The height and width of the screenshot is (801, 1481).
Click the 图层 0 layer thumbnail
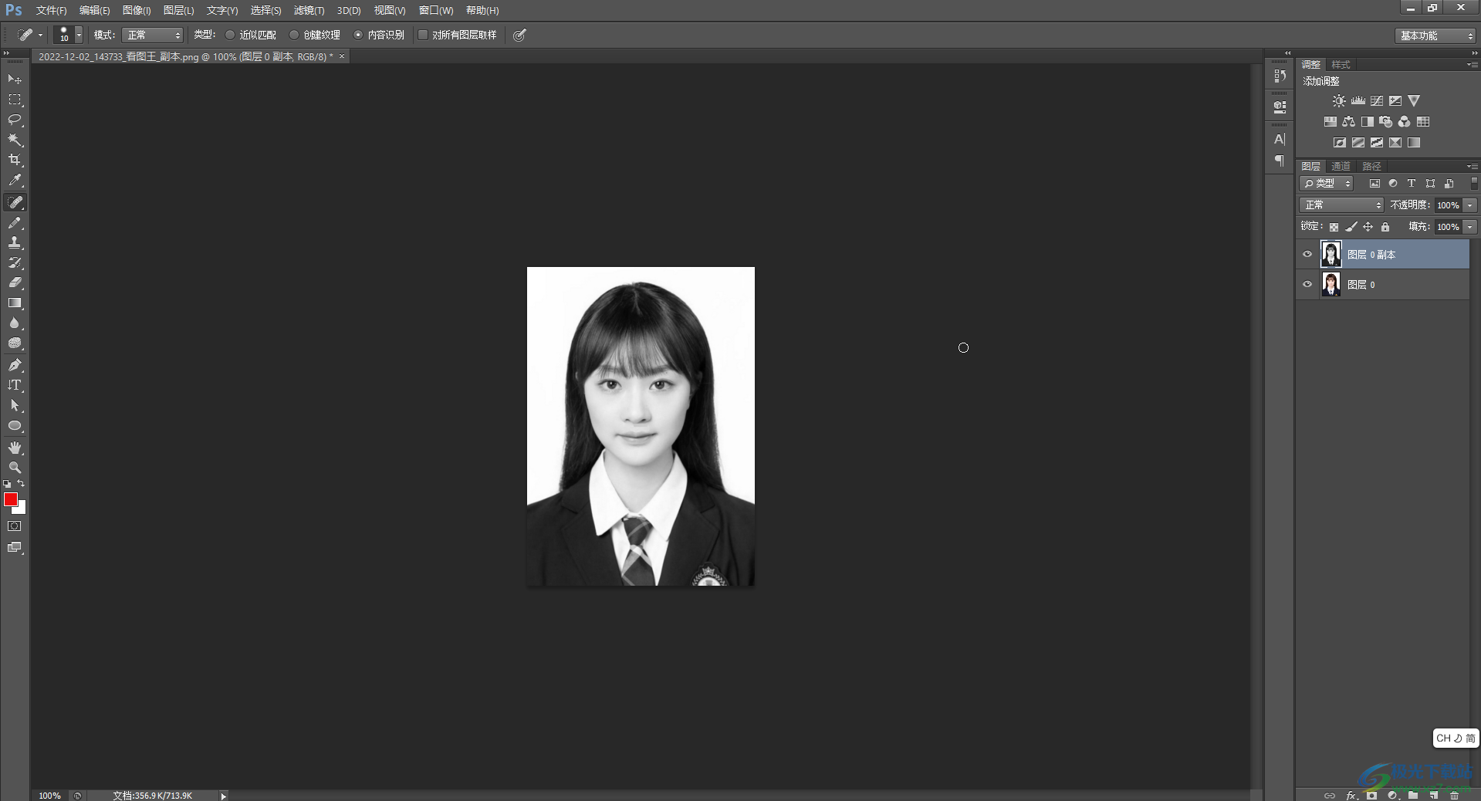1331,285
